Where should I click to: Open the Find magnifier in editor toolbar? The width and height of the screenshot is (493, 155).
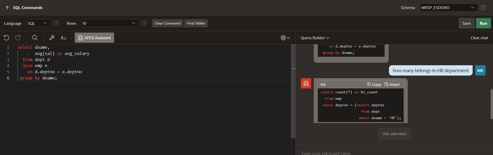tap(35, 38)
